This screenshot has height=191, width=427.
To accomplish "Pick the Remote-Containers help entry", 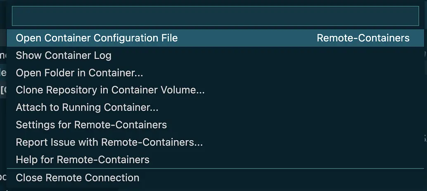I will [215, 160].
